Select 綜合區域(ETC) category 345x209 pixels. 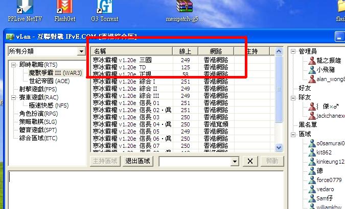point(38,138)
